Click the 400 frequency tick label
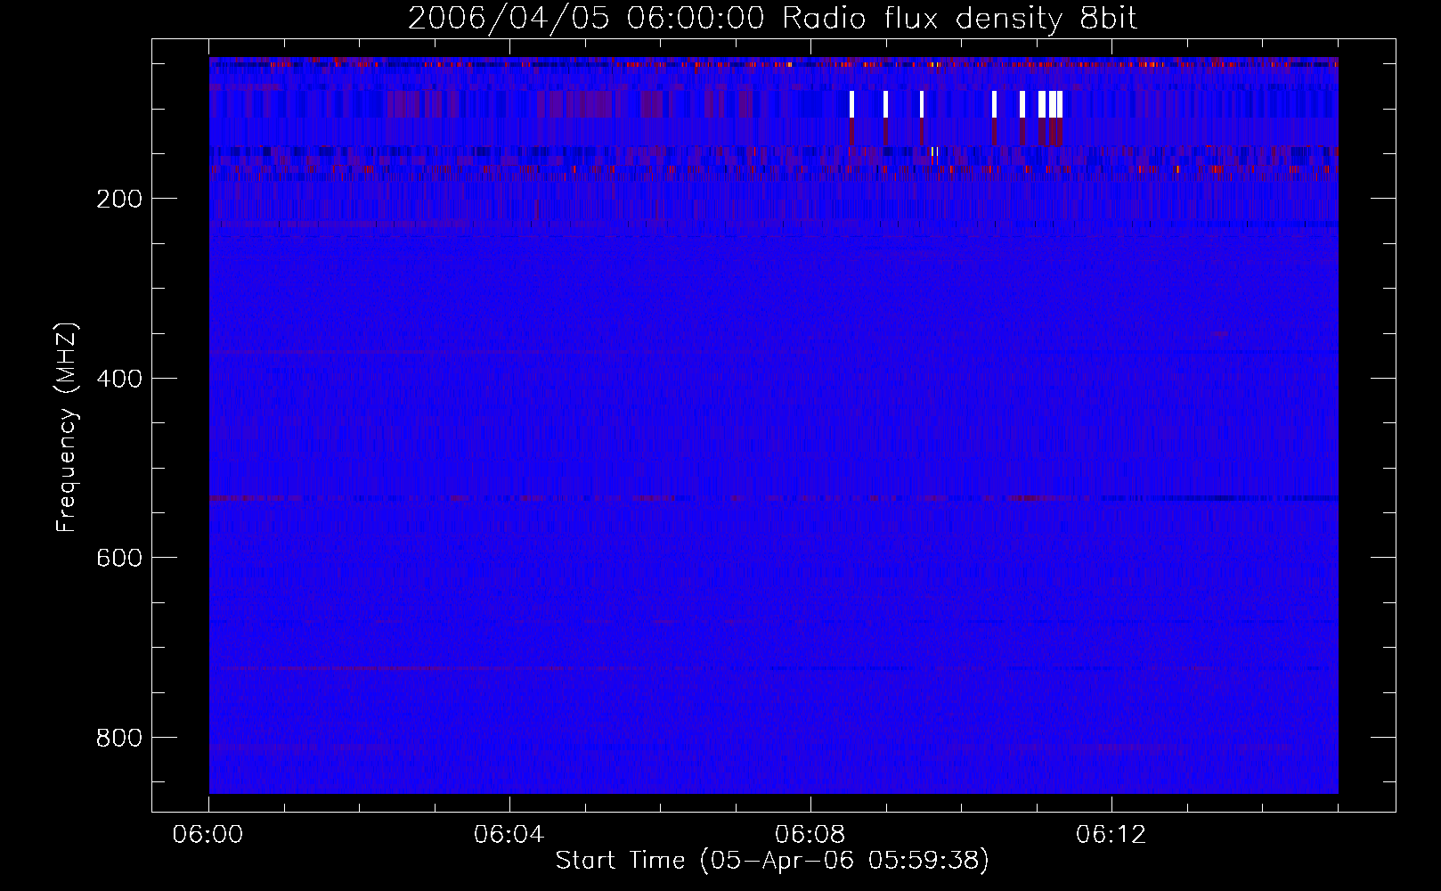1441x891 pixels. click(118, 379)
